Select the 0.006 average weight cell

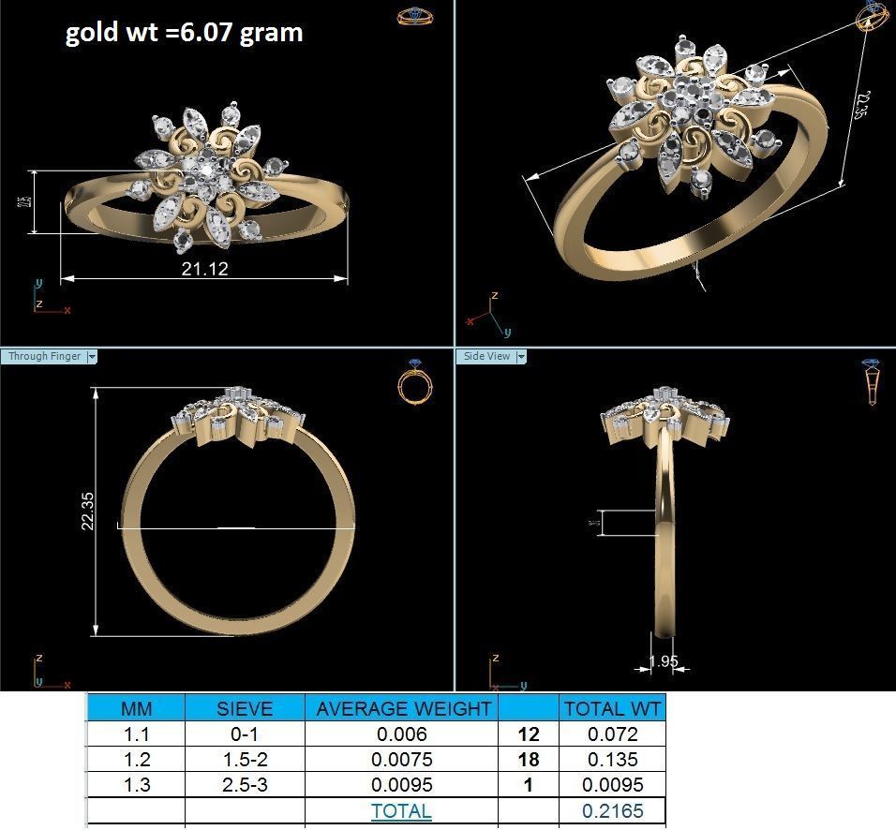[x=402, y=734]
